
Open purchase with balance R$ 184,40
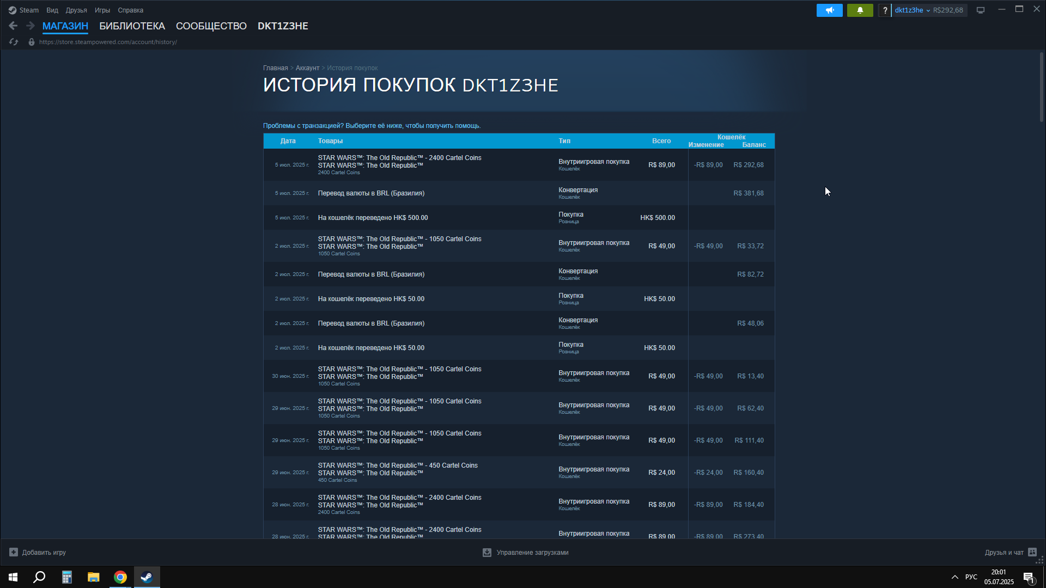click(x=519, y=505)
